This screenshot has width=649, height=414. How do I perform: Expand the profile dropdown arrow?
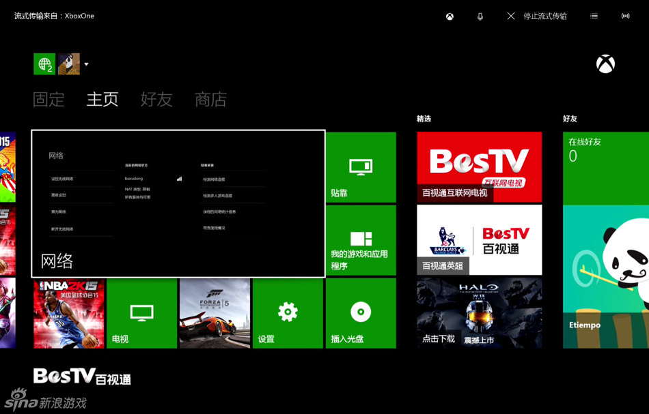point(87,65)
